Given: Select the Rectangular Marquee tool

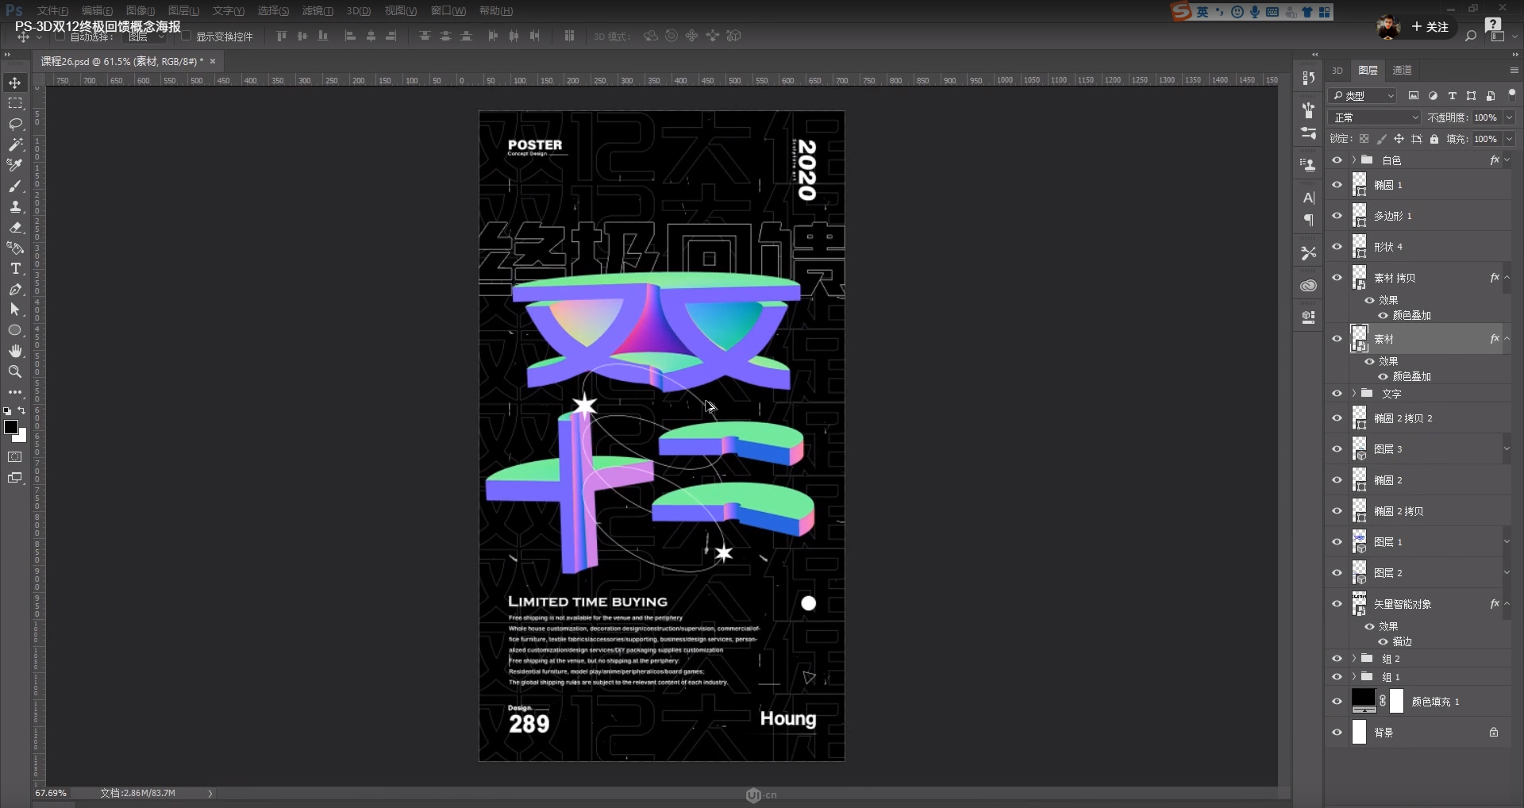Looking at the screenshot, I should pyautogui.click(x=15, y=103).
